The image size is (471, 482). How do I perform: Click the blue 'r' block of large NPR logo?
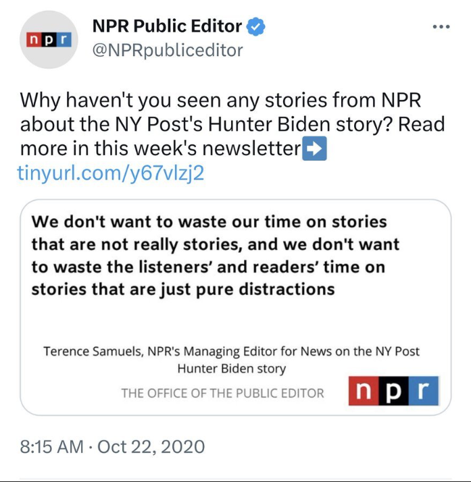(424, 391)
